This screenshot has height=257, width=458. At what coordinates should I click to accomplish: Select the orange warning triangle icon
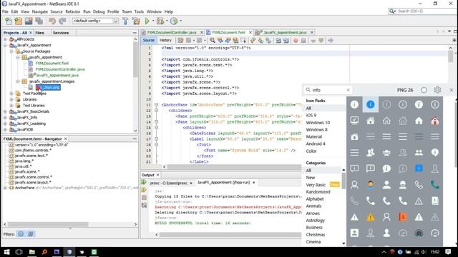coord(371,217)
